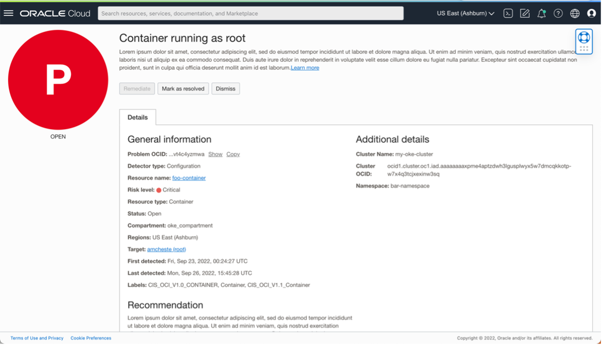Click the life-ring support widget icon
603x345 pixels.
pyautogui.click(x=583, y=38)
